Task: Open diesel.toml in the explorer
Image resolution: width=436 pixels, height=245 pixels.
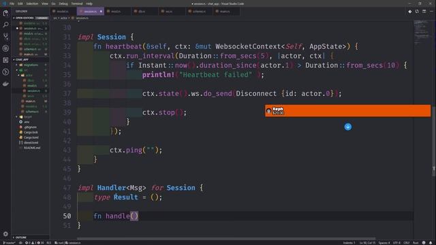Action: click(x=31, y=142)
